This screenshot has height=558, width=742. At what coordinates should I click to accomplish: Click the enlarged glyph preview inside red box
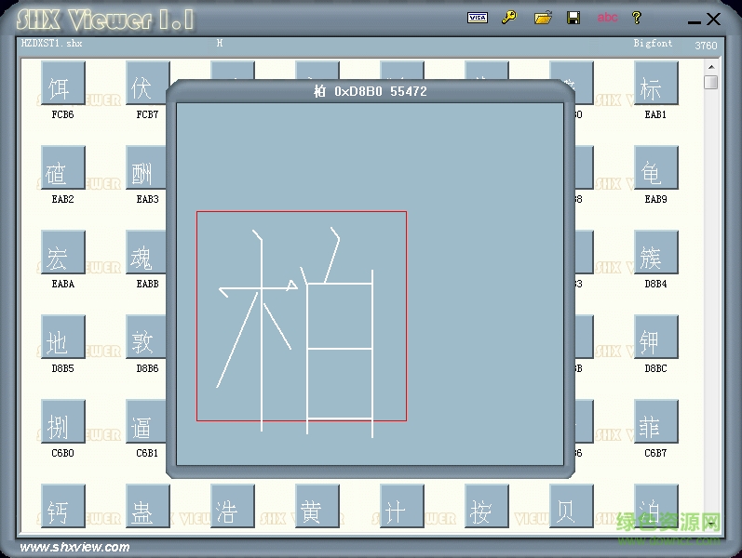pyautogui.click(x=301, y=316)
